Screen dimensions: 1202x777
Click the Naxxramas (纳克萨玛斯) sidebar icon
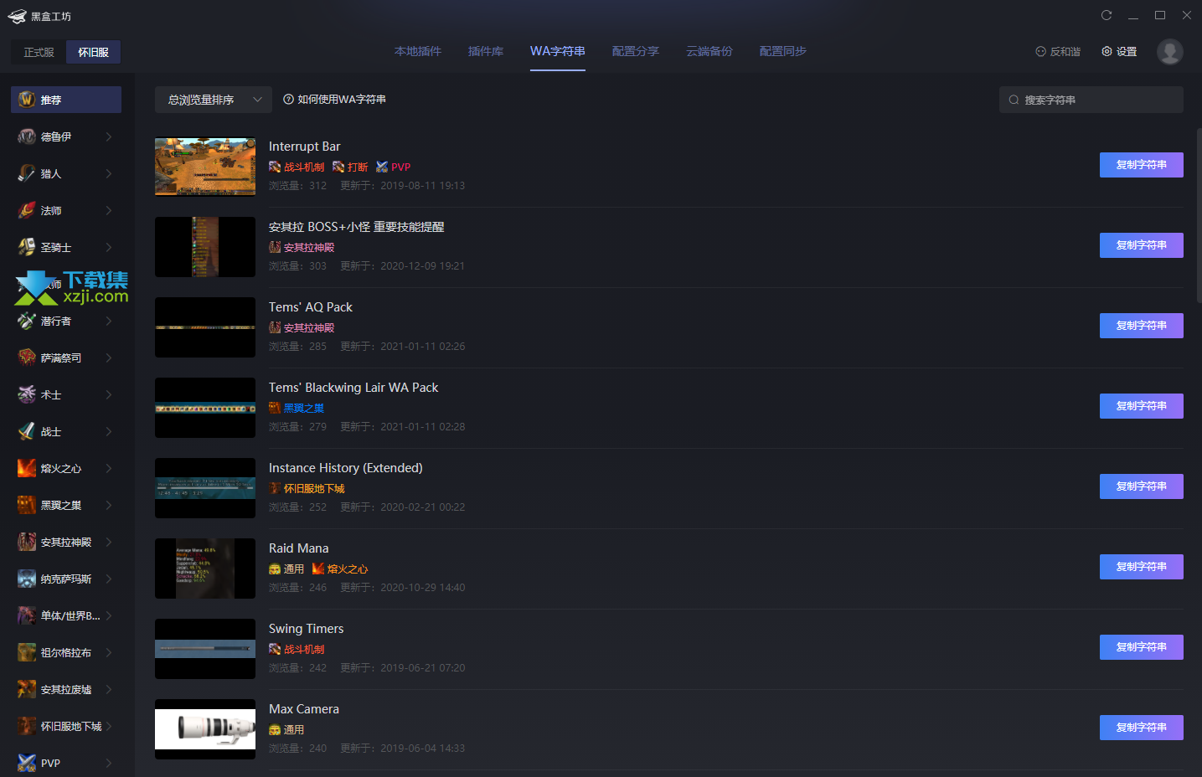coord(27,579)
